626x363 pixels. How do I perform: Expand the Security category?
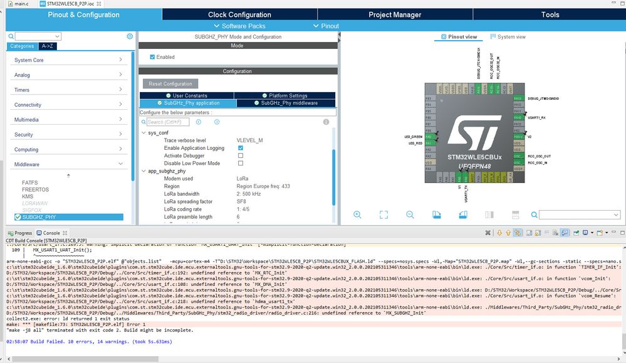[x=68, y=135]
